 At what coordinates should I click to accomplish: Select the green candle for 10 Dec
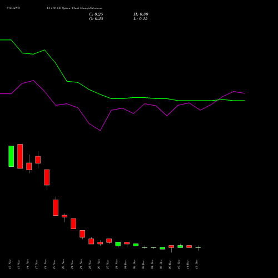coord(180,246)
